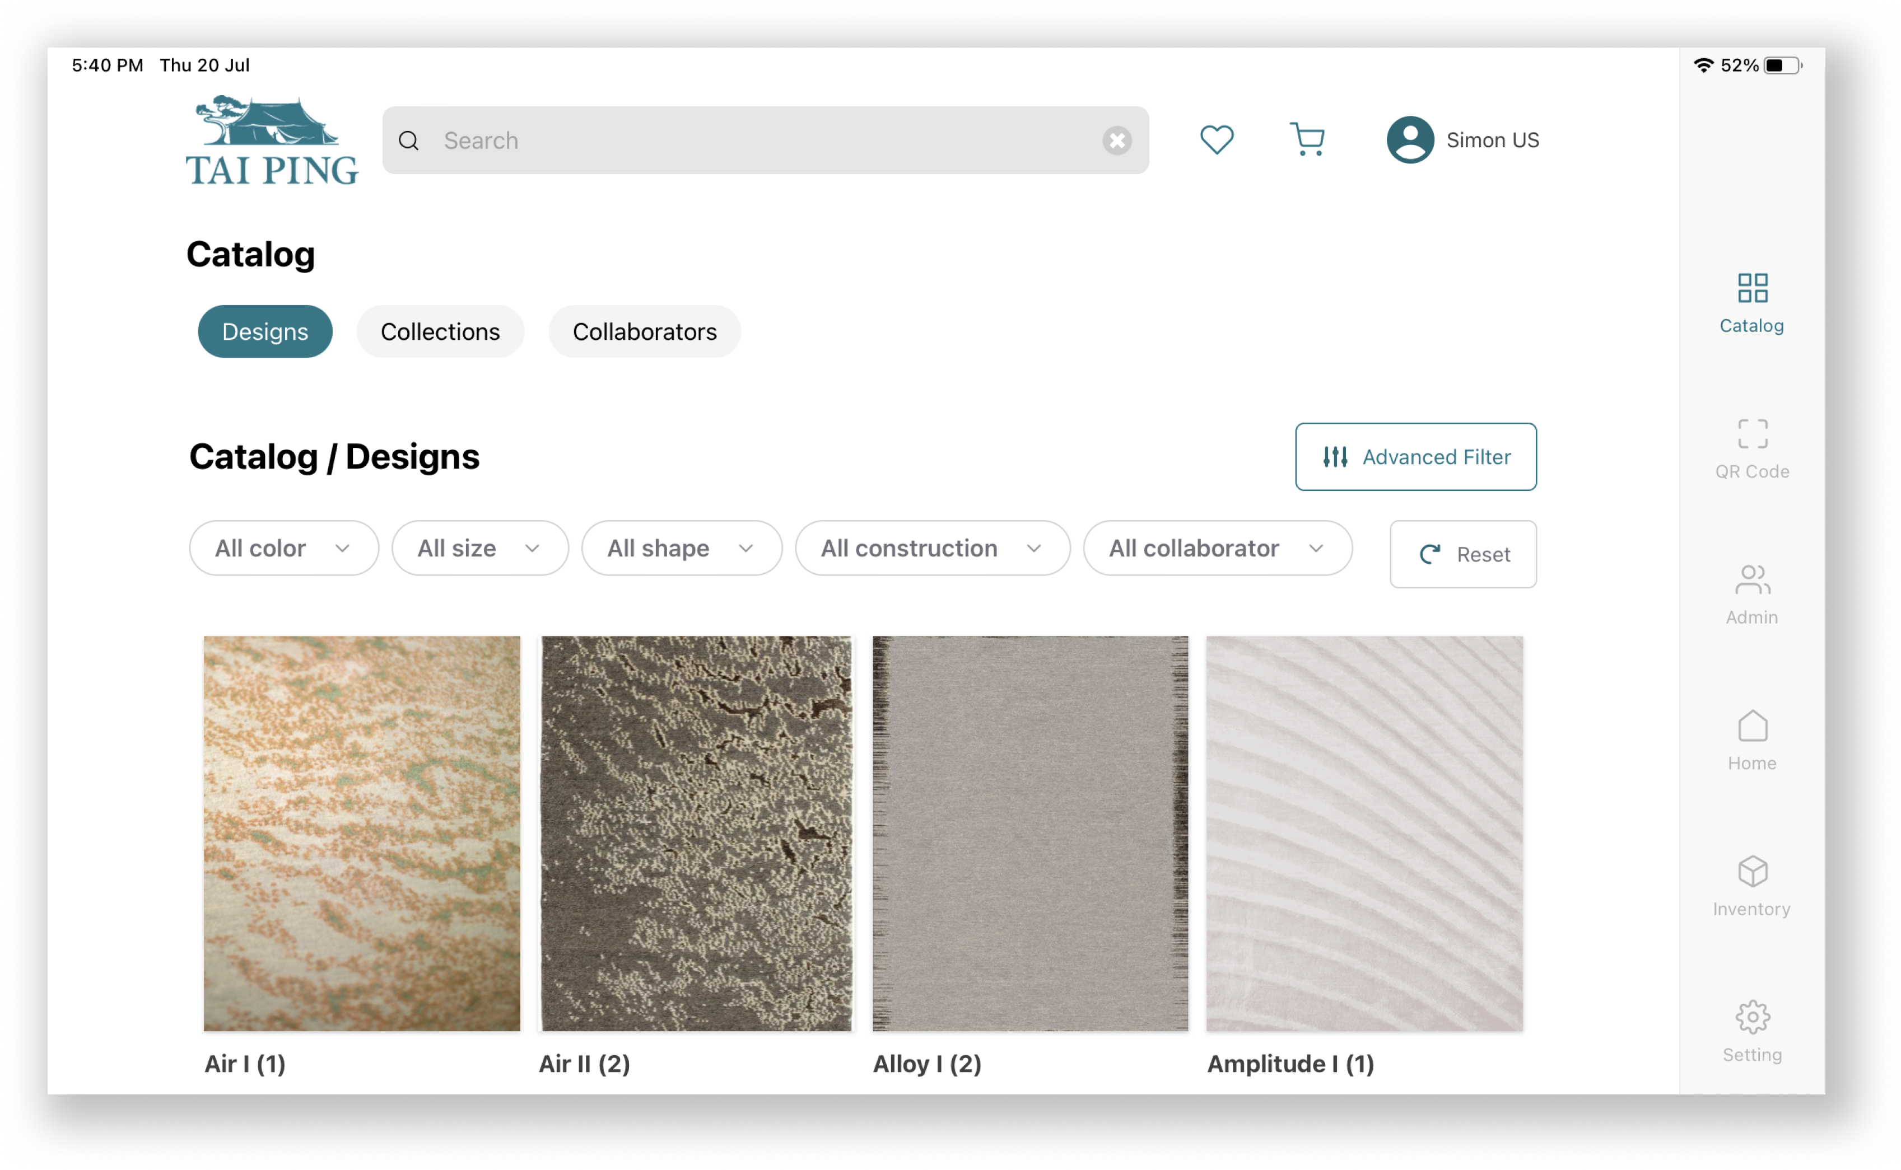The height and width of the screenshot is (1170, 1901).
Task: Expand the All collaborator dropdown
Action: [1218, 548]
